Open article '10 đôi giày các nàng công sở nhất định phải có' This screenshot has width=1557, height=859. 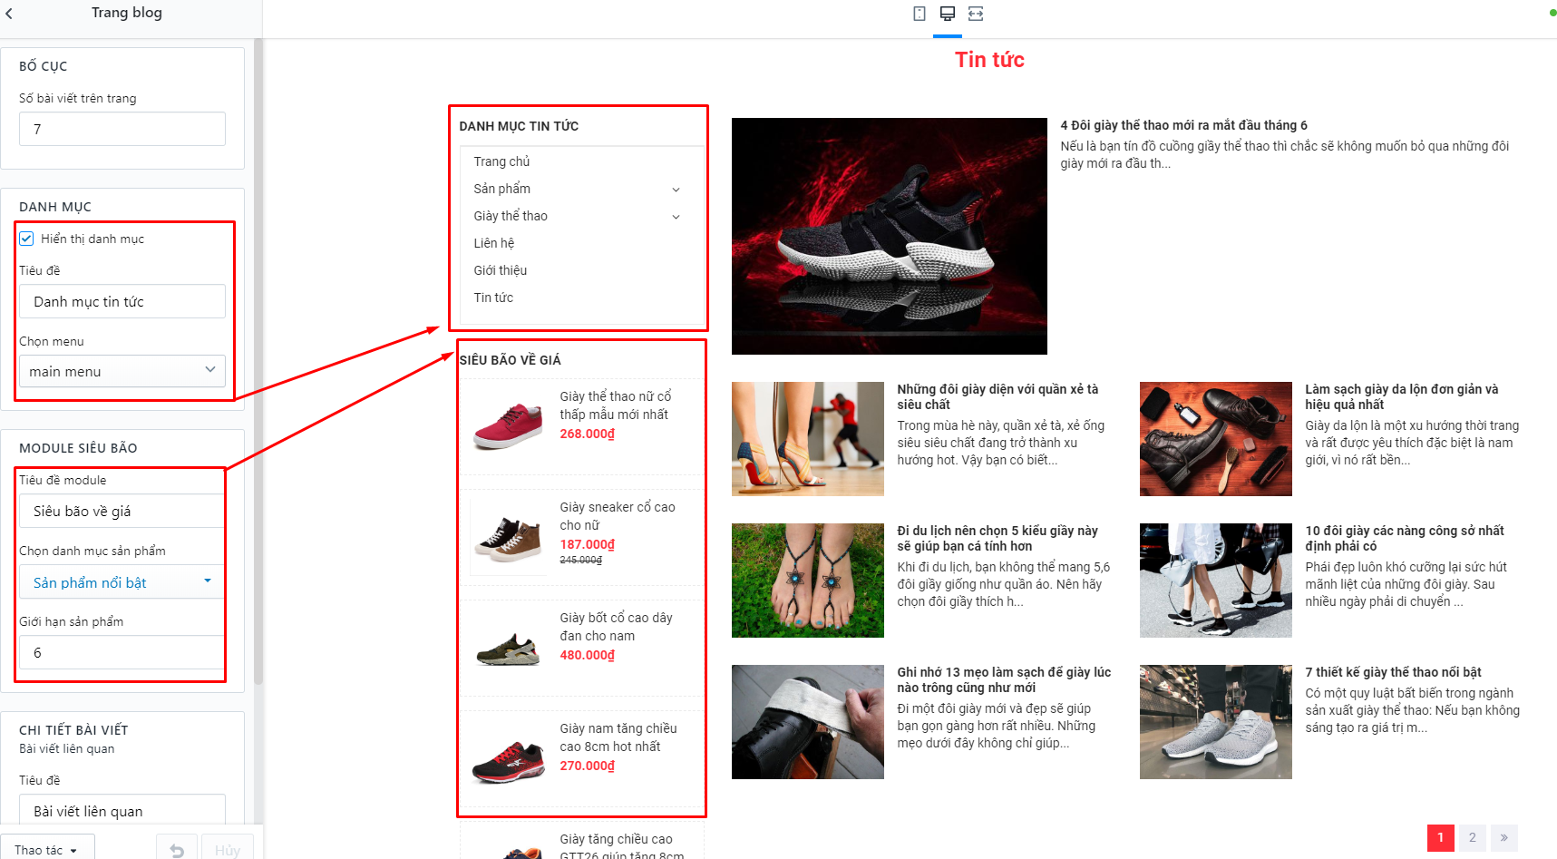click(x=1405, y=538)
